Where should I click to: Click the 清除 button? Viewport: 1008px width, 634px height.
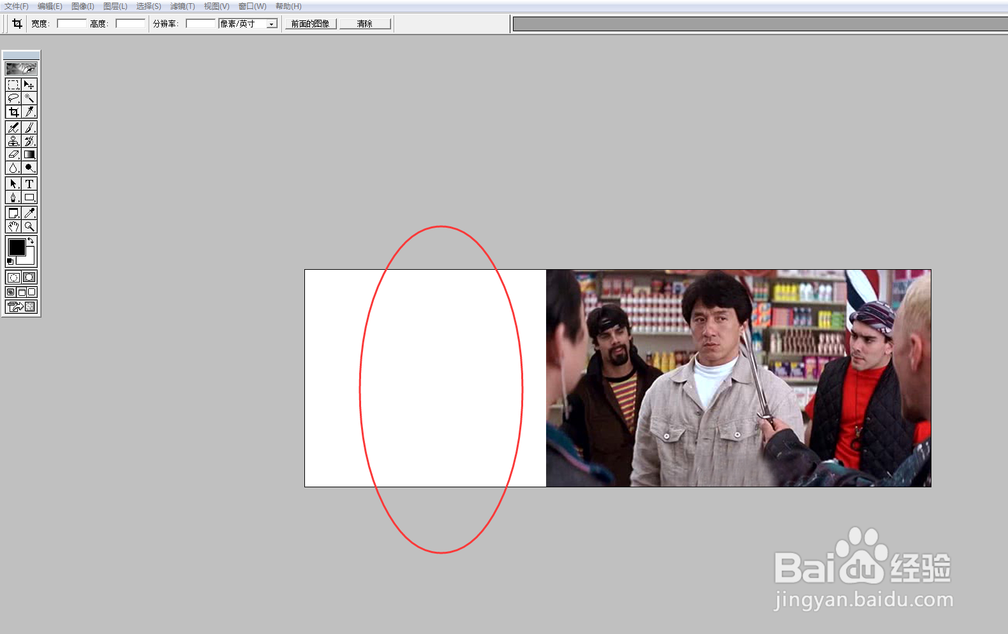[x=365, y=24]
